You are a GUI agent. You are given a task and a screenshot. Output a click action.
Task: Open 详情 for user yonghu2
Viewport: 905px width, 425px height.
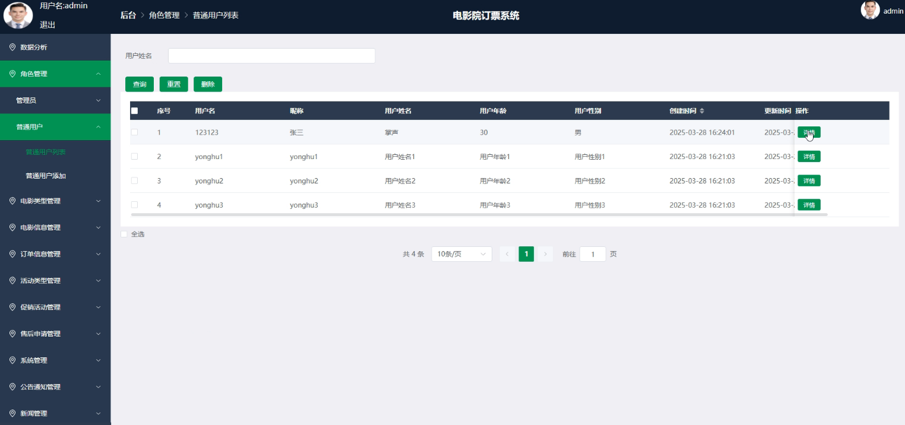[x=809, y=180]
